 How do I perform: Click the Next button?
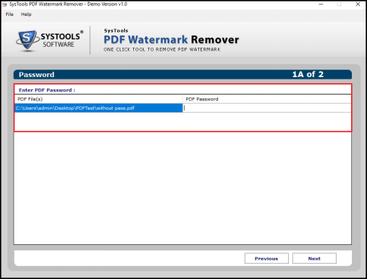[x=314, y=259]
